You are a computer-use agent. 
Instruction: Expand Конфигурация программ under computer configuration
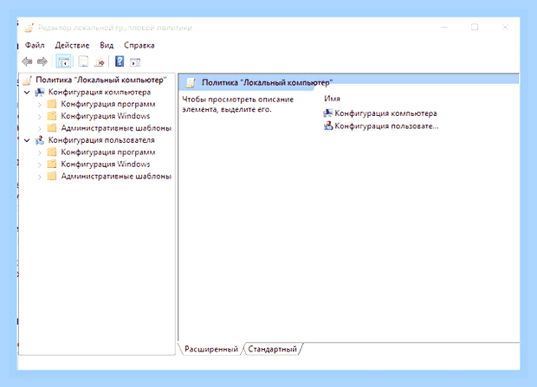[x=39, y=105]
